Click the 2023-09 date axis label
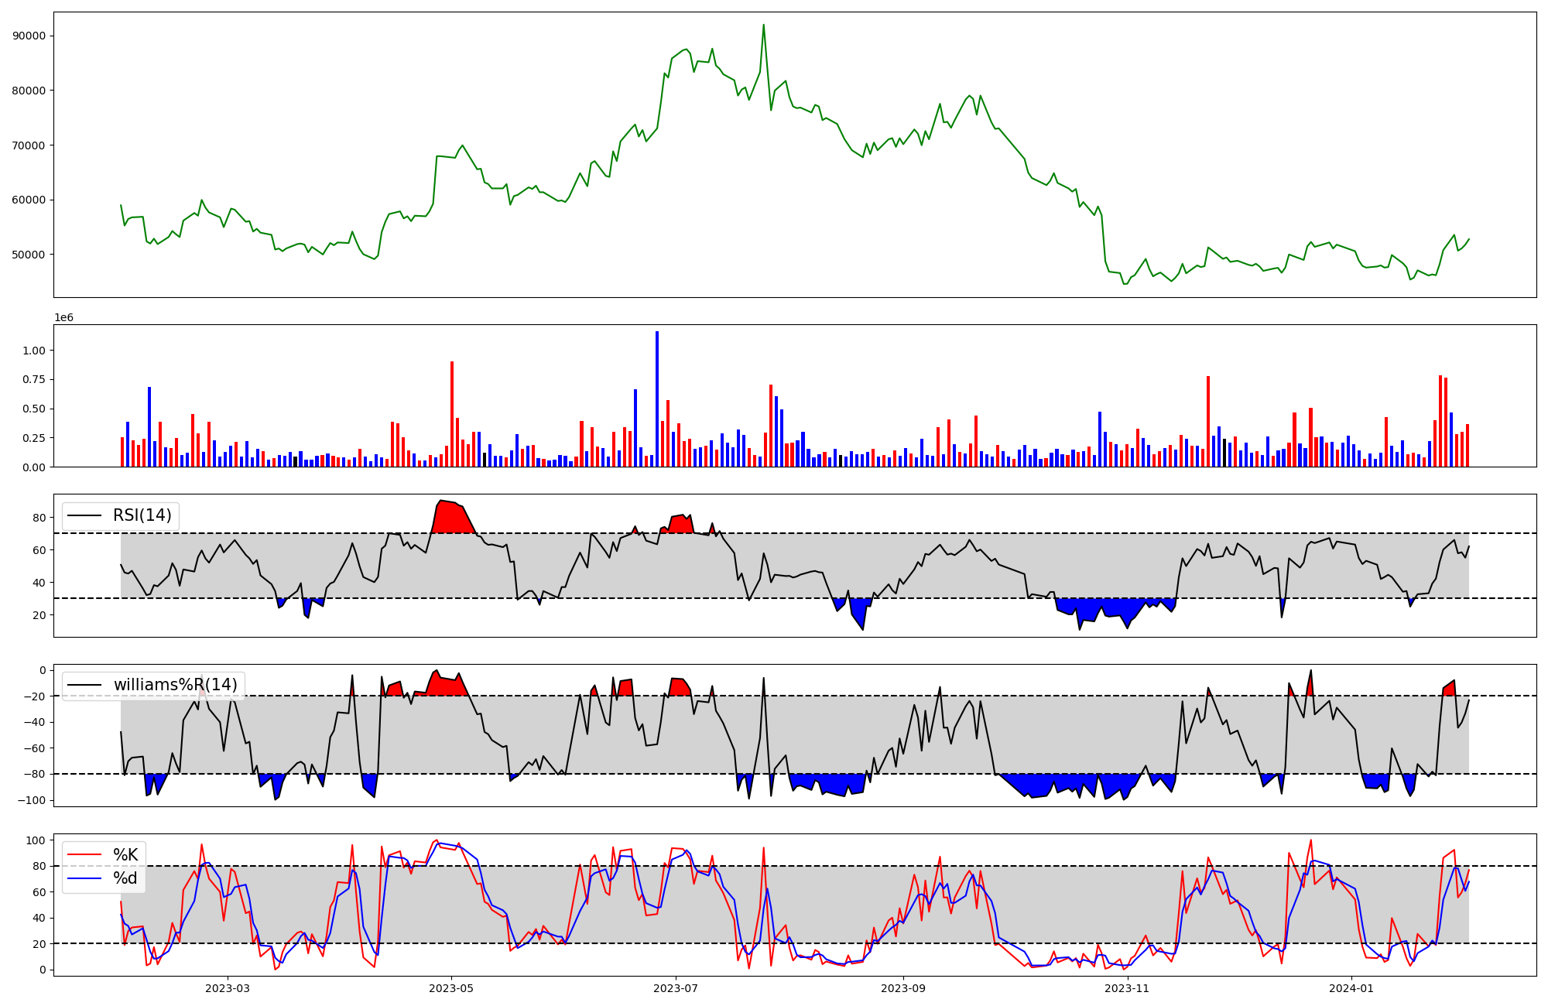This screenshot has width=1548, height=1006. point(902,988)
